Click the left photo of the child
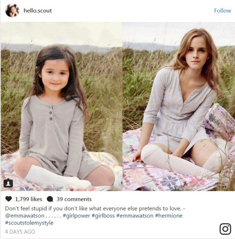Screen dimensions: 235x239 (x=61, y=107)
